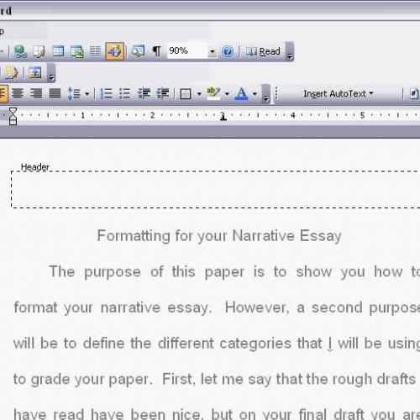420x420 pixels.
Task: Apply the highlight color marker
Action: click(x=213, y=93)
